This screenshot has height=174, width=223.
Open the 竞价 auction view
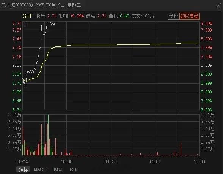tap(174, 16)
